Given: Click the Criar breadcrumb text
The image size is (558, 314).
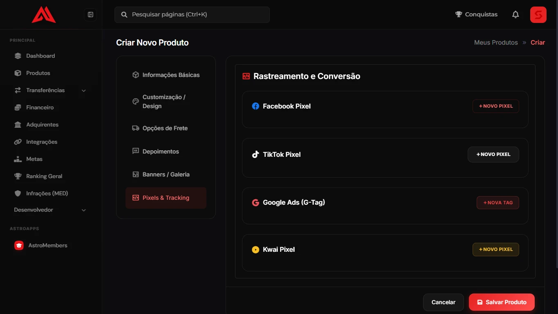Looking at the screenshot, I should point(538,43).
